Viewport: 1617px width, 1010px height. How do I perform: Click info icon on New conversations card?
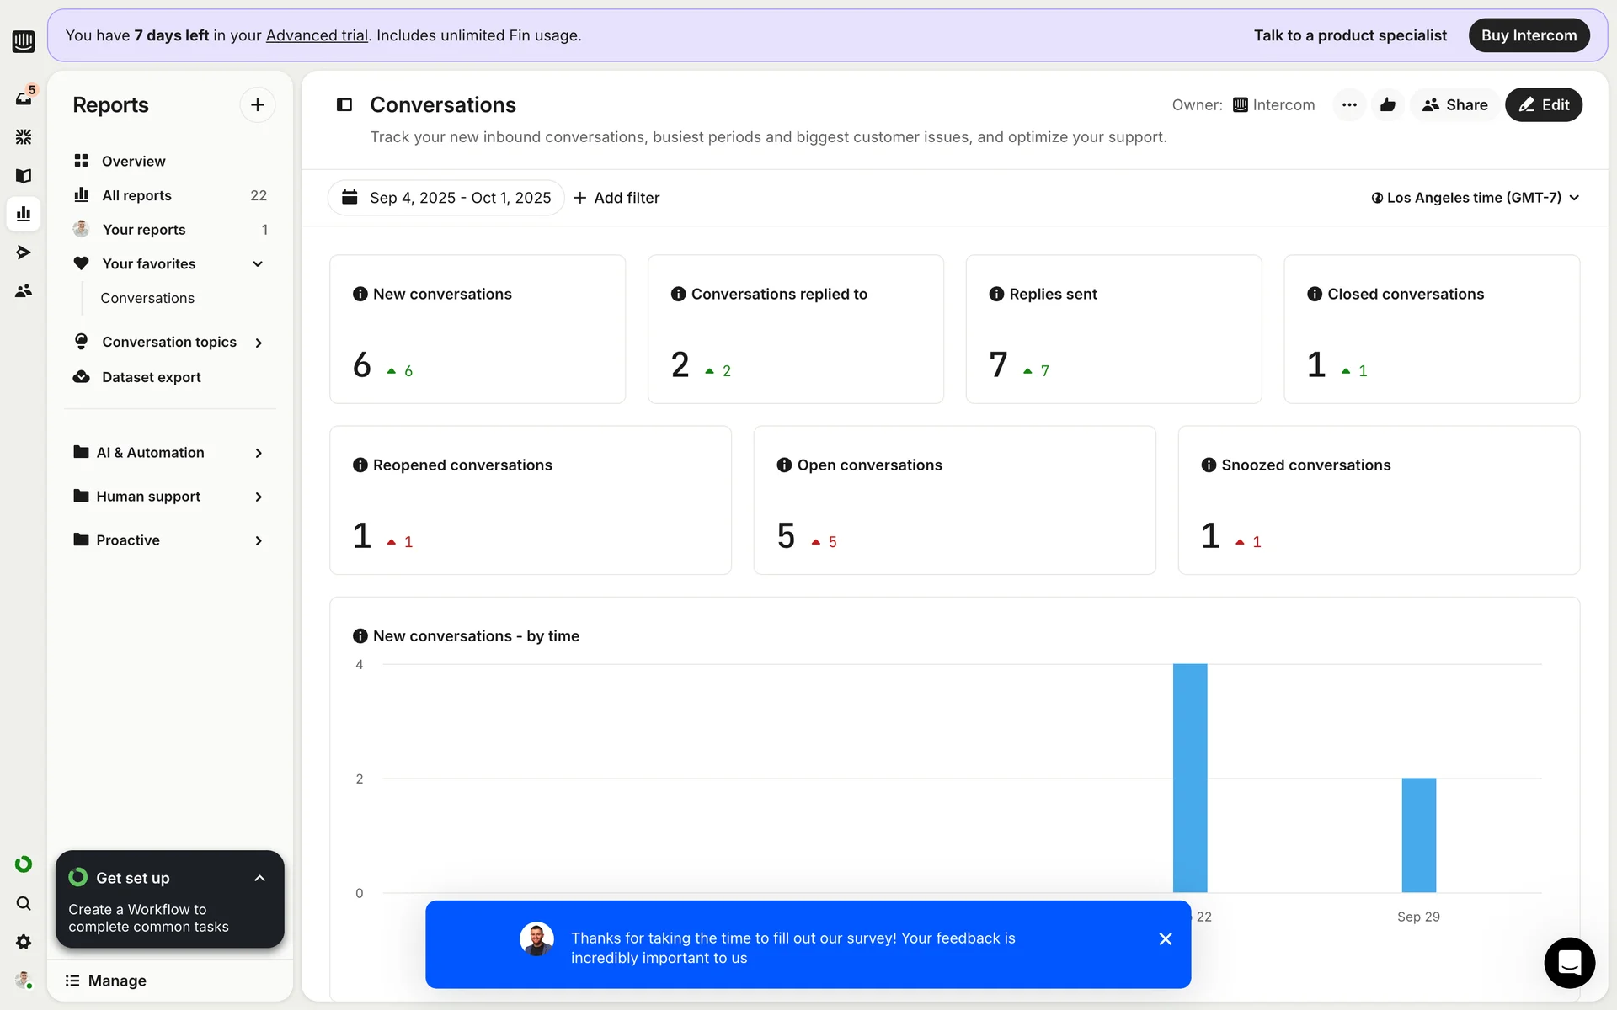point(360,294)
